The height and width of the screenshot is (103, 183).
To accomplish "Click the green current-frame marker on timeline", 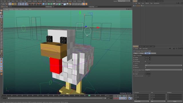I will point(89,96).
